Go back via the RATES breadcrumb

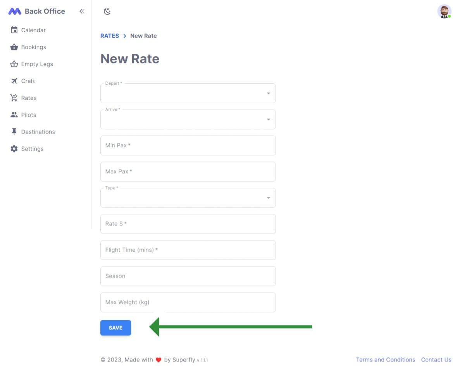click(110, 36)
